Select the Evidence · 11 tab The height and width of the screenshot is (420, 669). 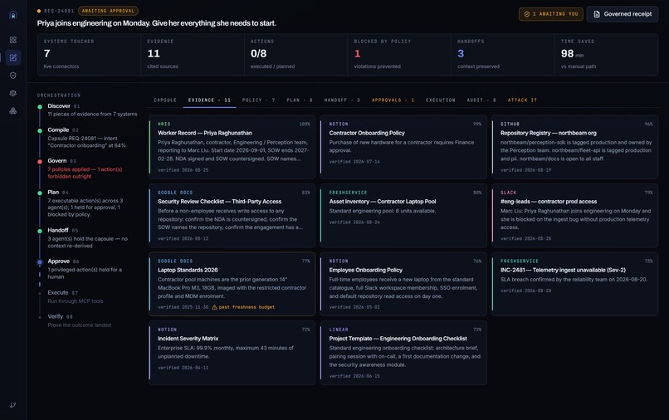pos(209,100)
